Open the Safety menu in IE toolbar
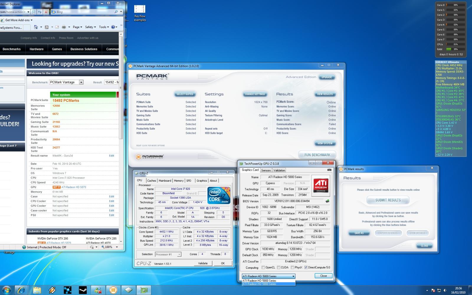 [x=90, y=27]
